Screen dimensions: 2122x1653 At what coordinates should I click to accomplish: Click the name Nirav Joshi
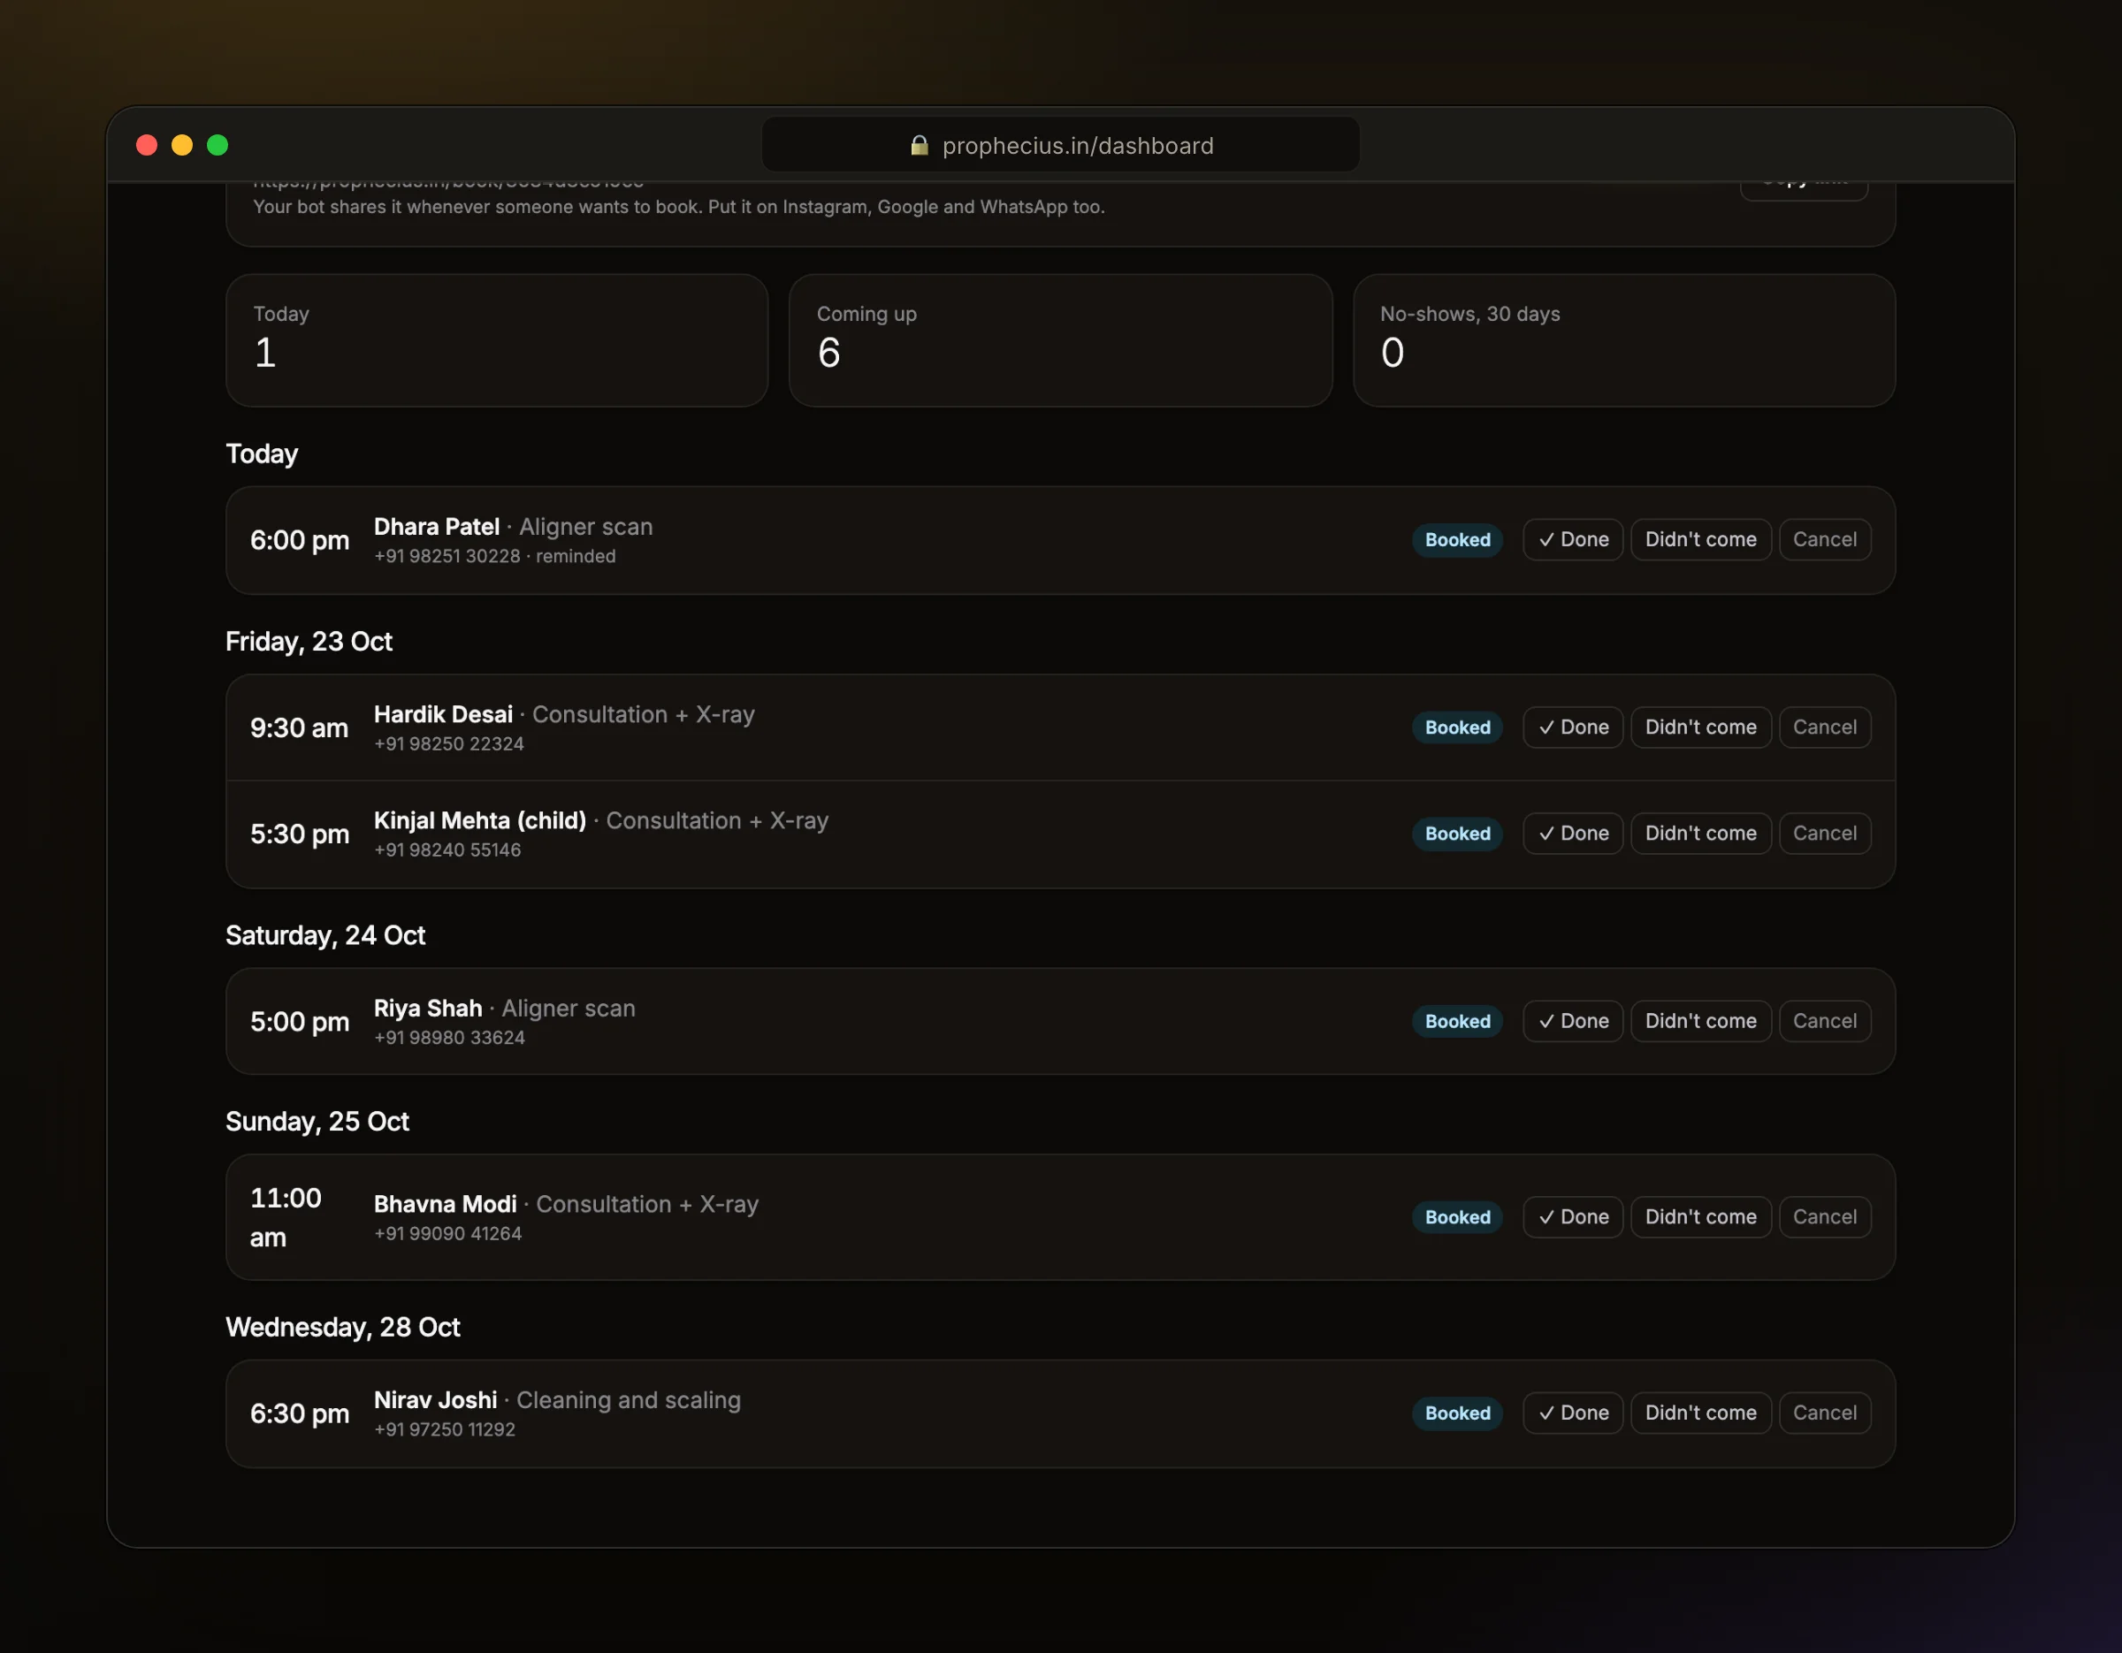pos(435,1399)
